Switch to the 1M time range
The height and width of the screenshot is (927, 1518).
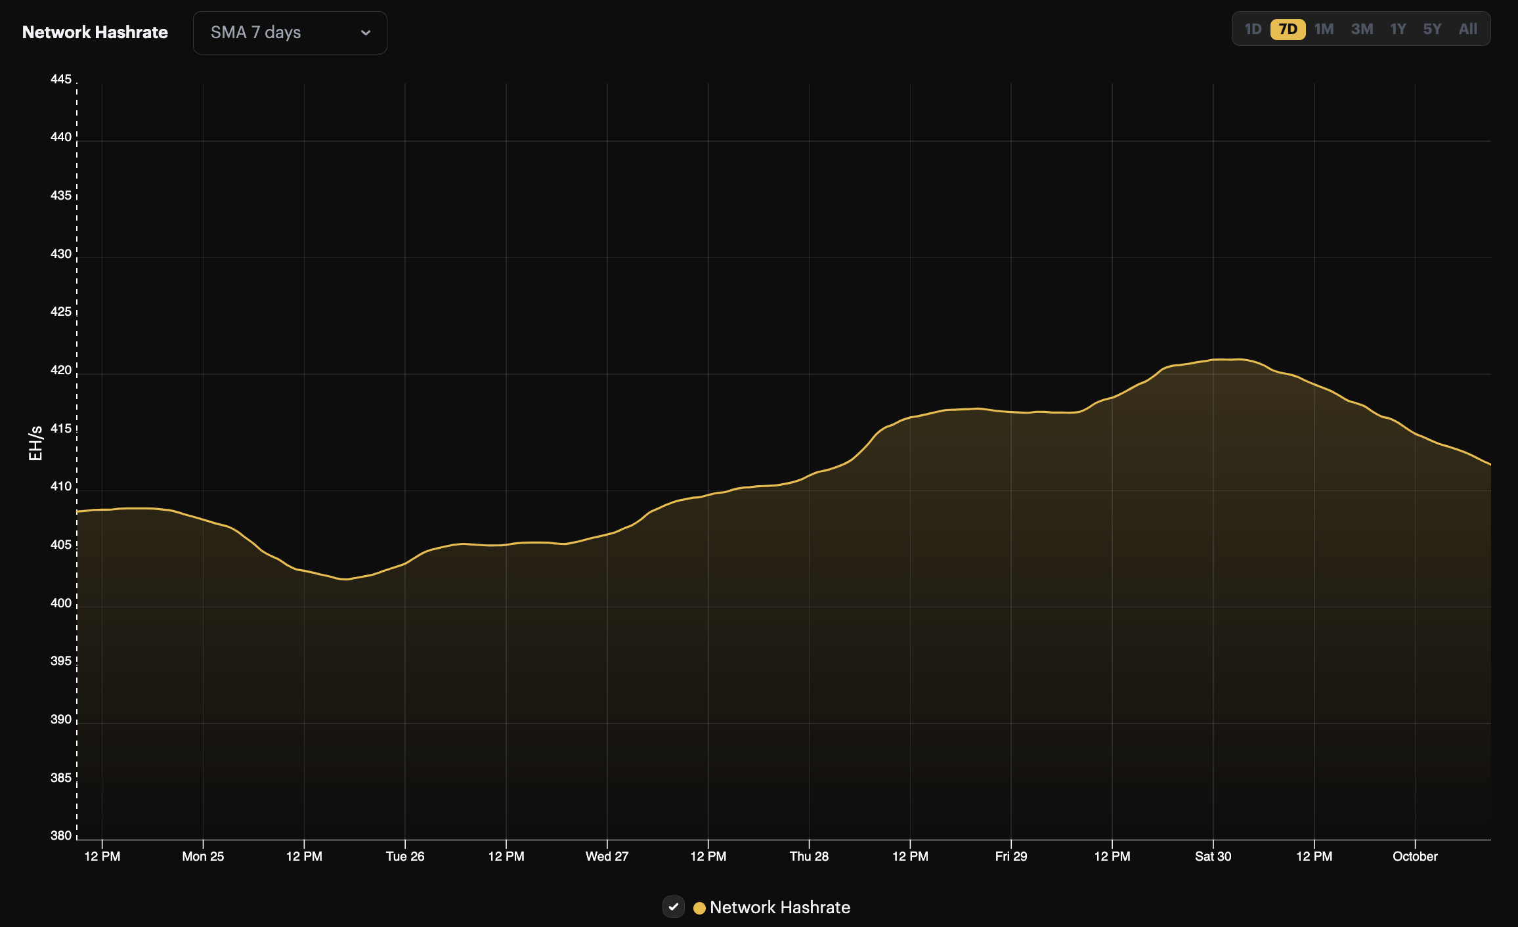pyautogui.click(x=1325, y=29)
